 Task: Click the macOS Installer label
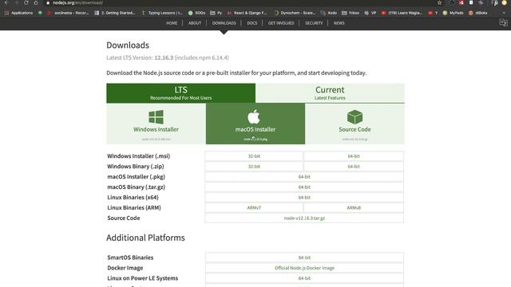tap(255, 129)
